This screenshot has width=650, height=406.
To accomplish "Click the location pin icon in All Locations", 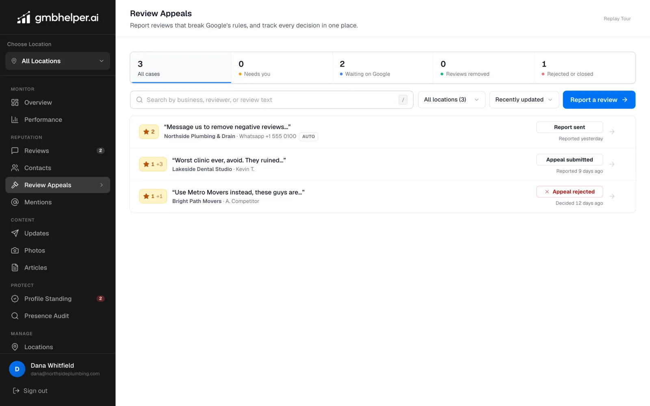I will (x=14, y=61).
